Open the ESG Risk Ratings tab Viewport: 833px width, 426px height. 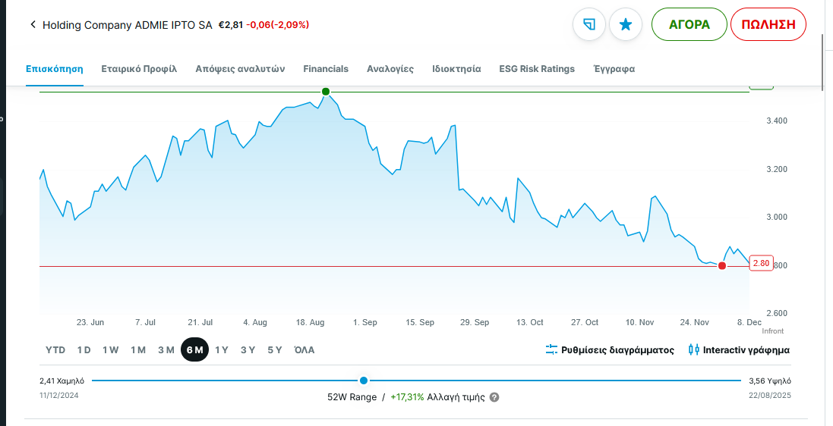coord(537,69)
